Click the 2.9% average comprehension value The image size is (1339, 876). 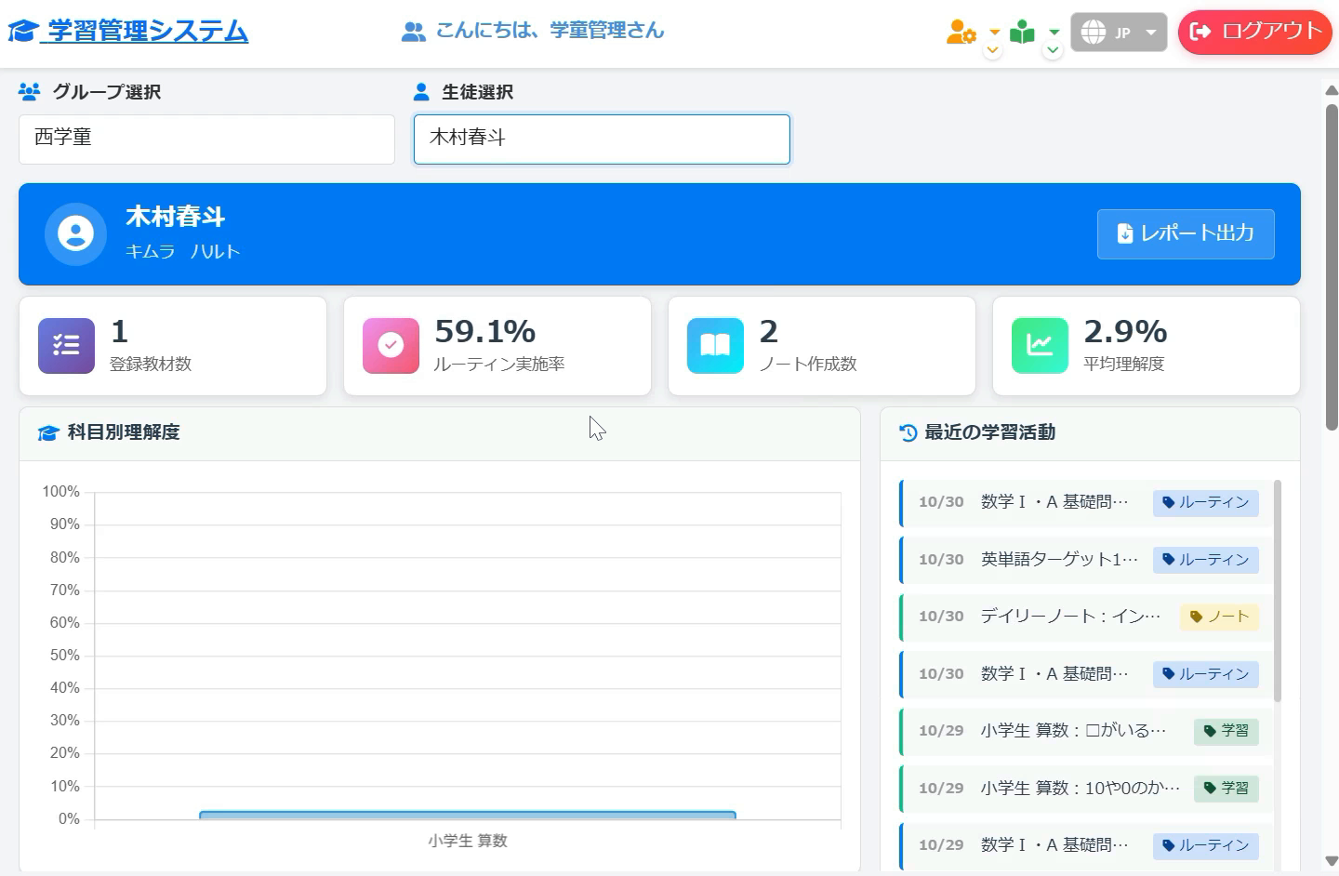1125,331
